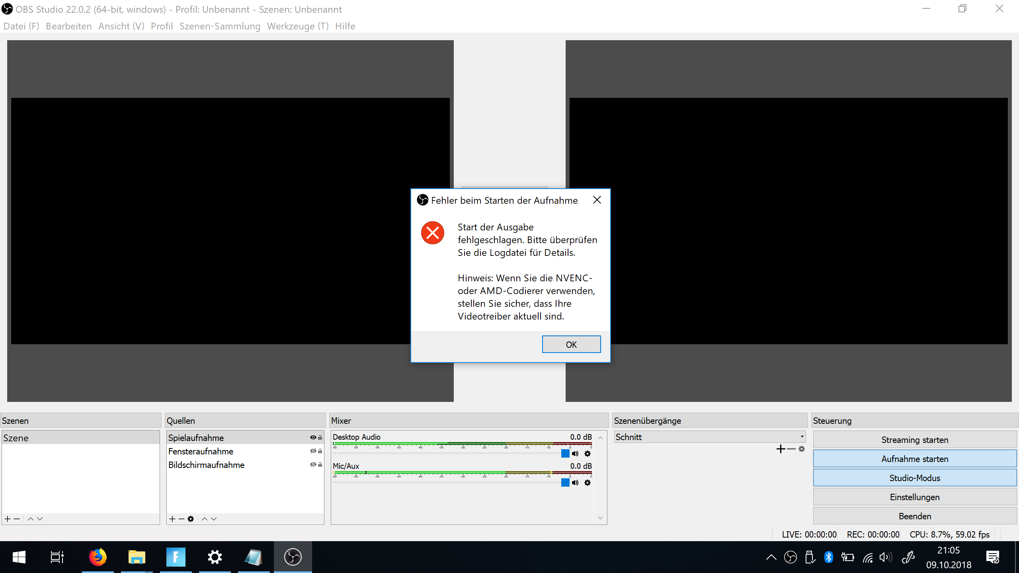Confirm the error dialog with OK
The height and width of the screenshot is (573, 1019).
click(571, 344)
